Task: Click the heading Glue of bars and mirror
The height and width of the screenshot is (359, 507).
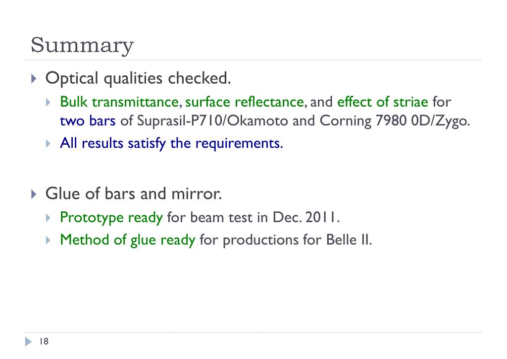Action: coord(134,193)
